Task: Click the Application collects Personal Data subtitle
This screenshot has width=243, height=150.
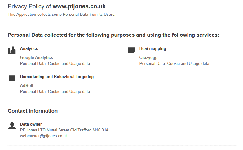Action: click(x=61, y=14)
